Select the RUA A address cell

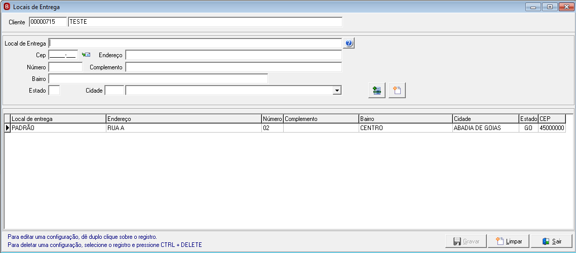(x=184, y=128)
